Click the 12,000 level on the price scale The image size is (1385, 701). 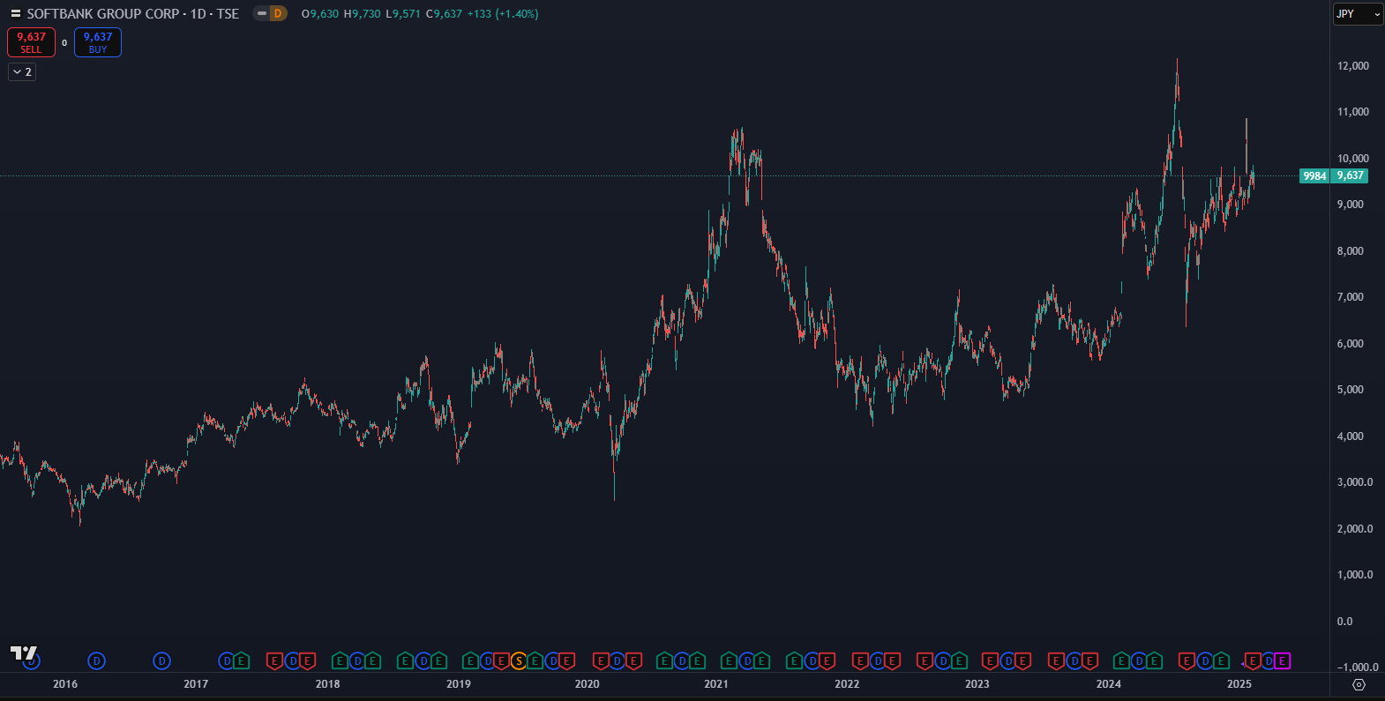pyautogui.click(x=1352, y=66)
